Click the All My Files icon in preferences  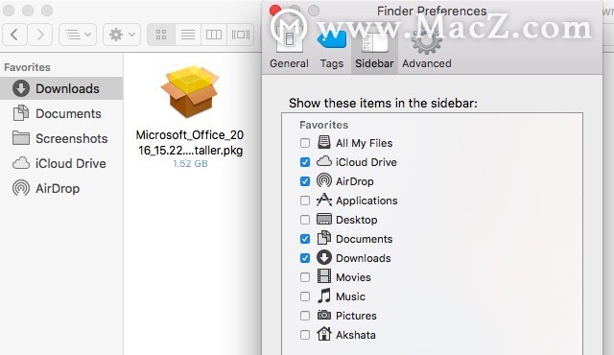click(324, 142)
